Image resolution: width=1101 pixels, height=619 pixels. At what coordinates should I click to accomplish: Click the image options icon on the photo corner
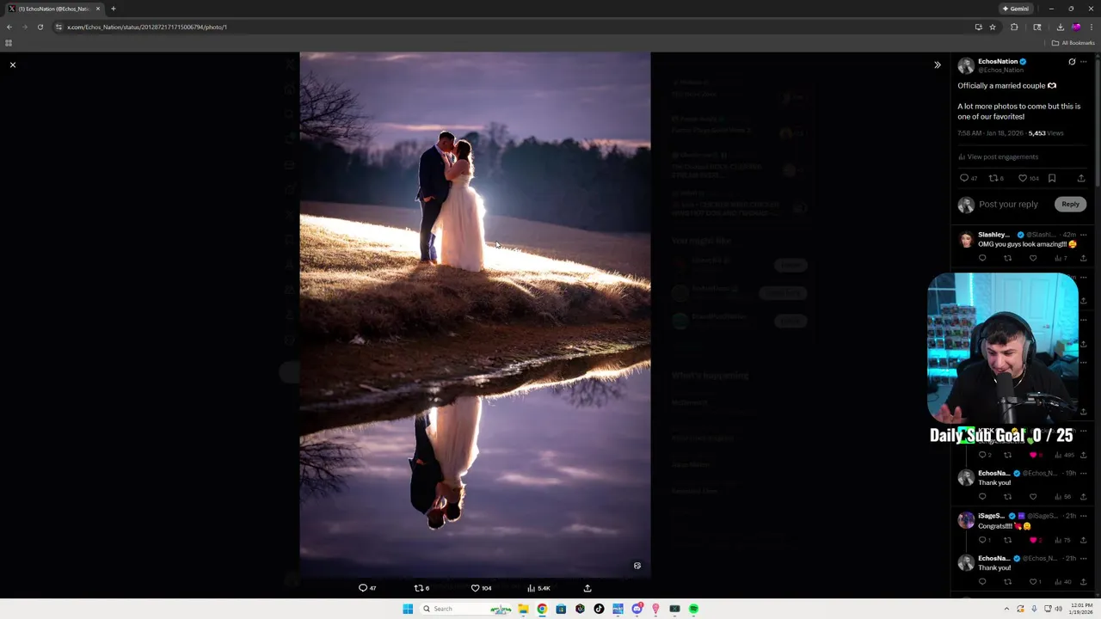(x=637, y=566)
